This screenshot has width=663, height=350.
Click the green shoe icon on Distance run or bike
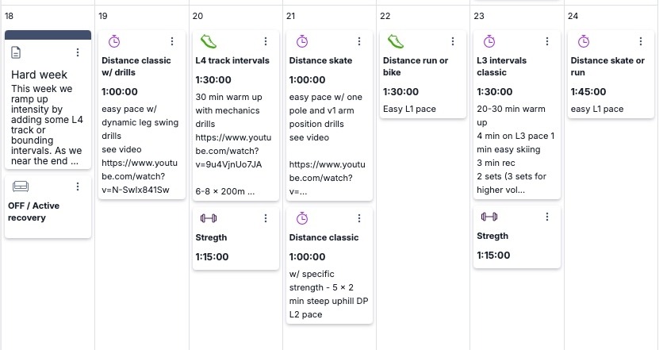tap(396, 41)
